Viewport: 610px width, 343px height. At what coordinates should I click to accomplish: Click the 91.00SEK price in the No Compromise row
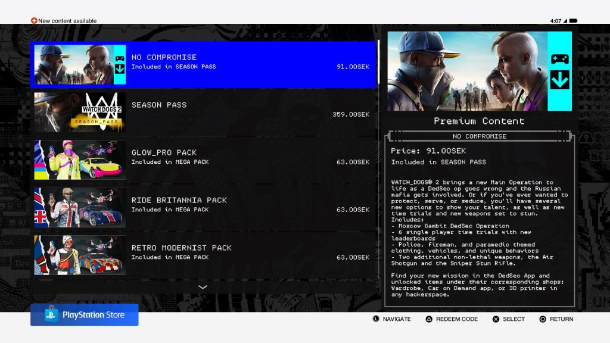(353, 67)
